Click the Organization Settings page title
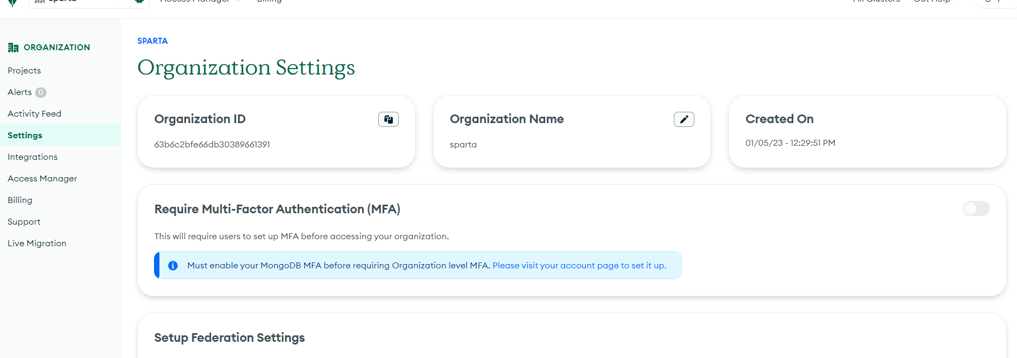 [x=246, y=68]
